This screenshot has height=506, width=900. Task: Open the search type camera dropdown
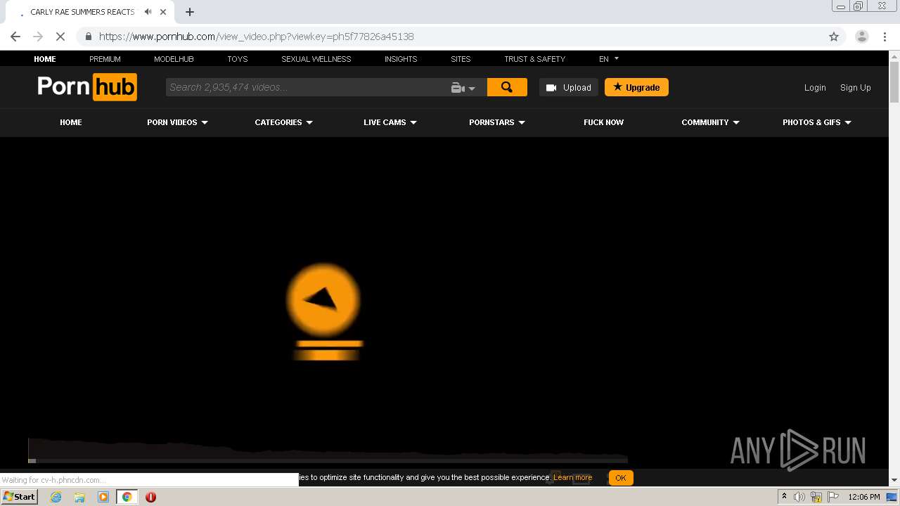pos(463,88)
